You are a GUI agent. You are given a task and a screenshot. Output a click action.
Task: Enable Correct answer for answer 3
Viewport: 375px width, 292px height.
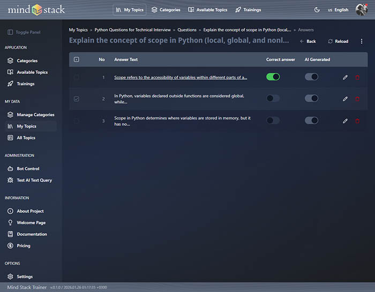click(273, 121)
